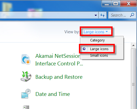Viewport: 137px width, 109px height.
Task: Expand the address bar history dropdown arrow
Action: [x=96, y=15]
